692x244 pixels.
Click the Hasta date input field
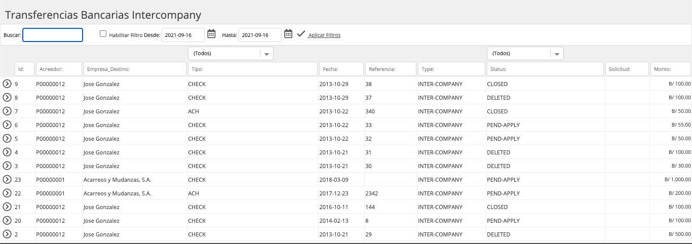pos(260,35)
